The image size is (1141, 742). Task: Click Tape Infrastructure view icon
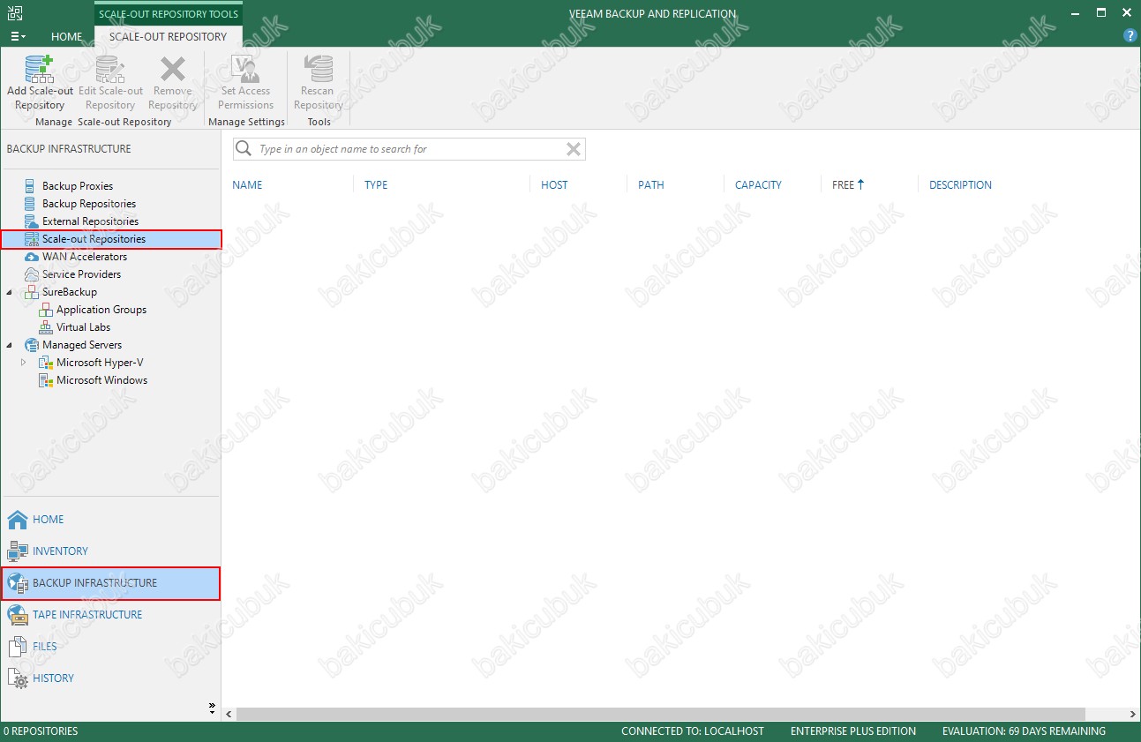(18, 615)
